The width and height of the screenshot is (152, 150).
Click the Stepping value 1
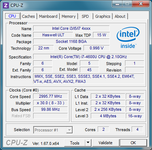(x=135, y=63)
